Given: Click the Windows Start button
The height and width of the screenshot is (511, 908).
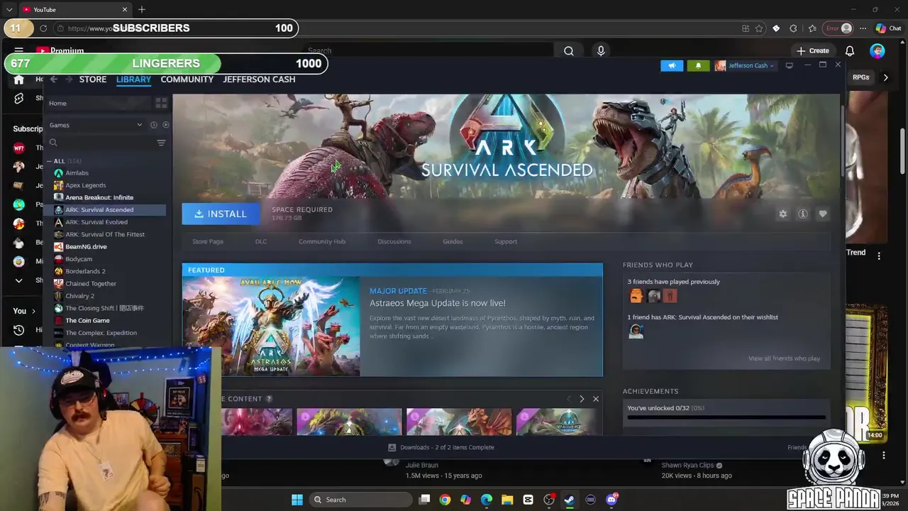Looking at the screenshot, I should (297, 500).
